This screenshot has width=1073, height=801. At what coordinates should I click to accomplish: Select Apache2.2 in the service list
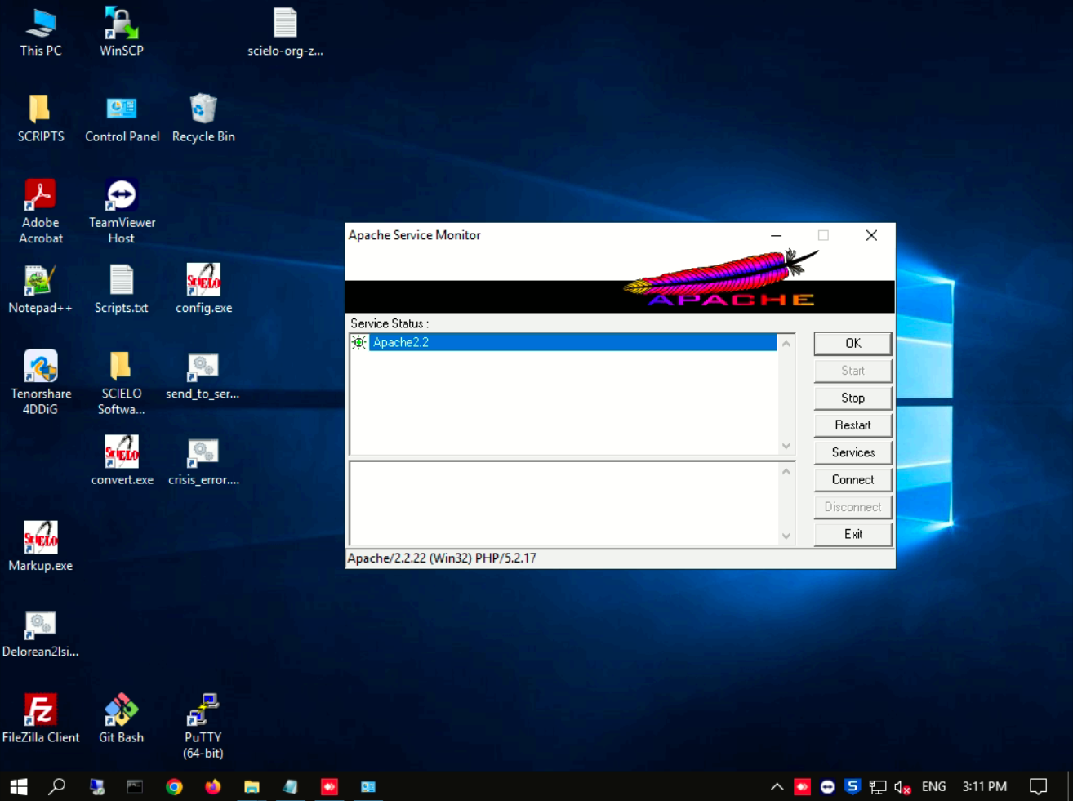tap(401, 343)
